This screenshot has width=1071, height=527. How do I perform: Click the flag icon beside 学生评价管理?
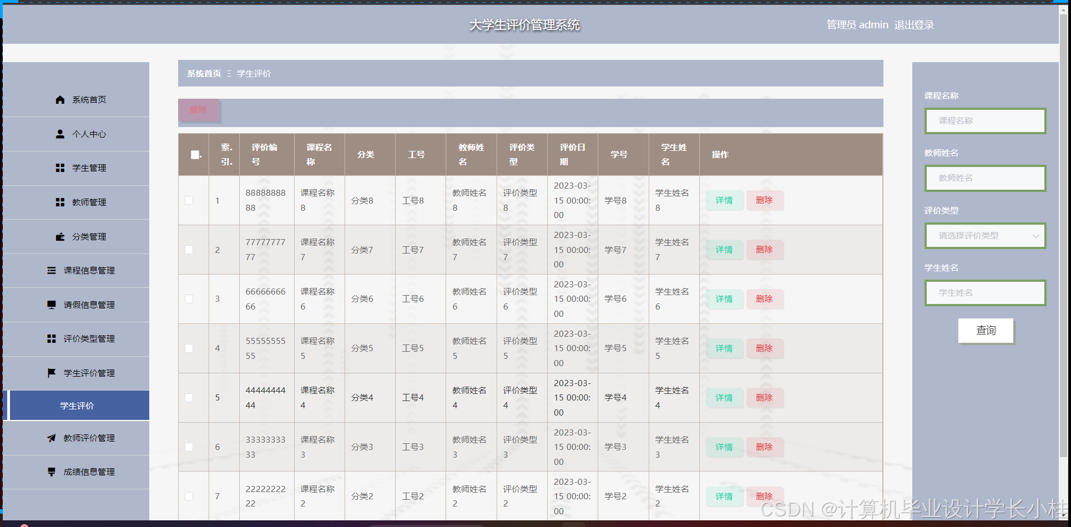point(52,373)
